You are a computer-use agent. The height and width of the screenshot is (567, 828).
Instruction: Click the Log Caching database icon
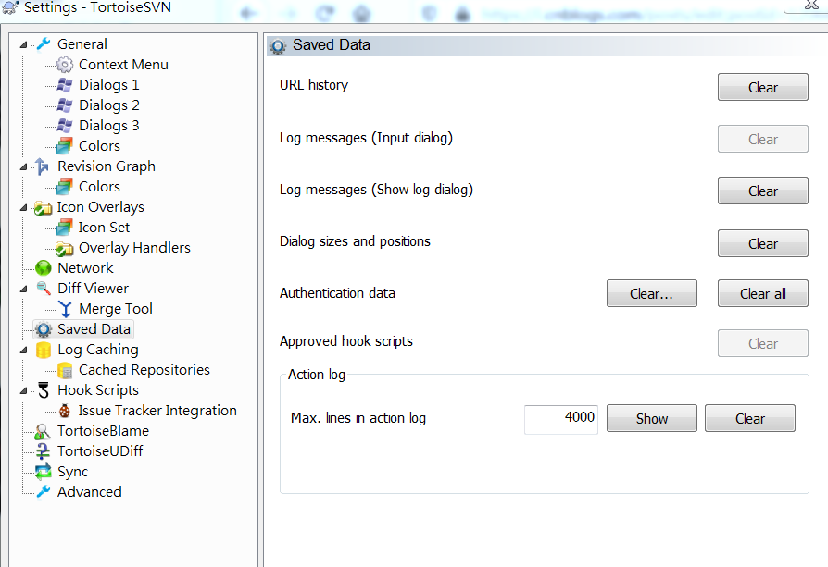(x=43, y=350)
